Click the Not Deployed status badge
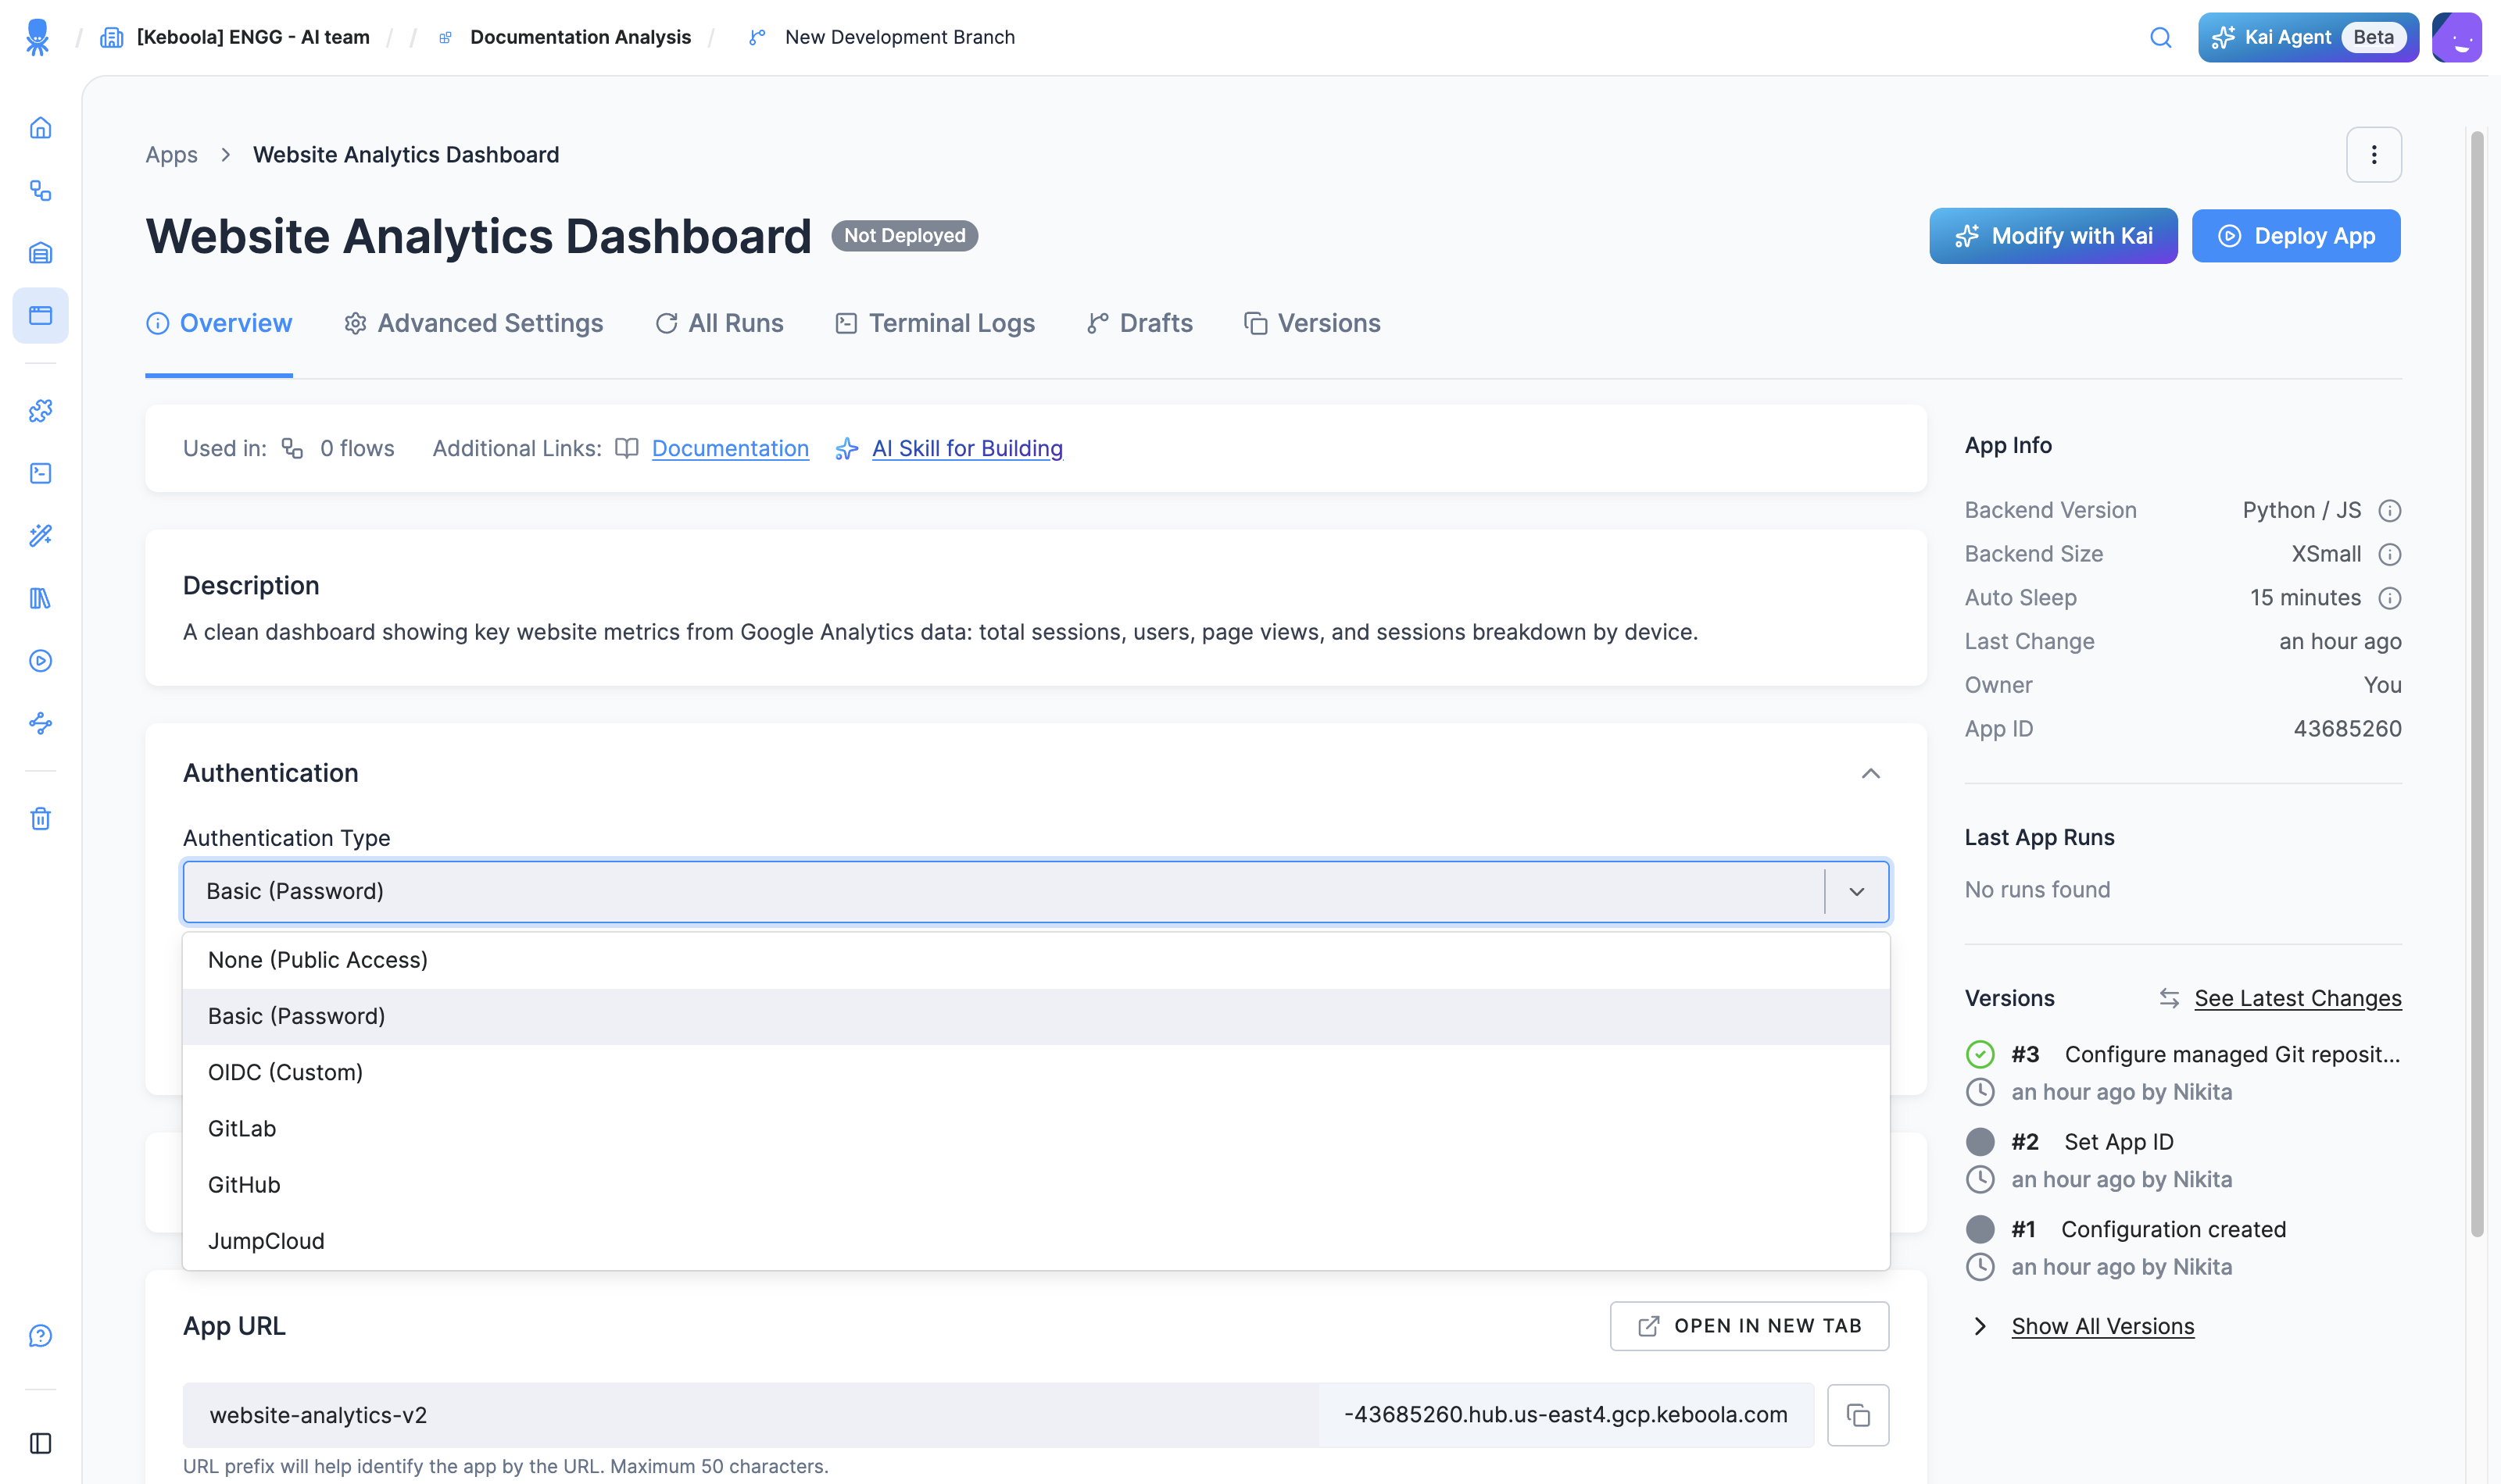This screenshot has height=1484, width=2501. (x=904, y=236)
